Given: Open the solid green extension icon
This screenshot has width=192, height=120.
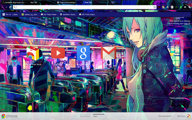Looking at the screenshot, I should (x=181, y=7).
